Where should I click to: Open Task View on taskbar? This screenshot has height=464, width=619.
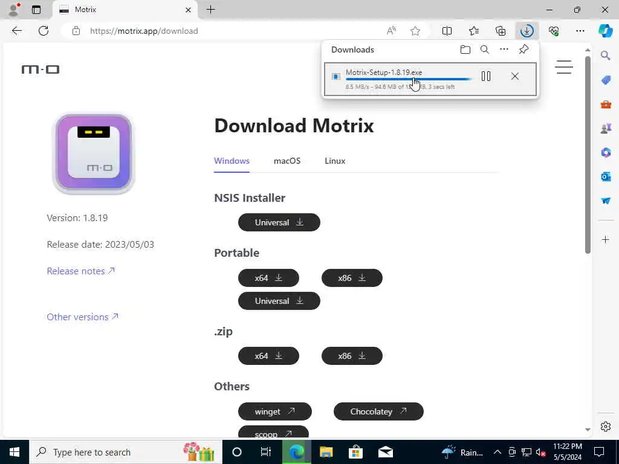pyautogui.click(x=266, y=452)
